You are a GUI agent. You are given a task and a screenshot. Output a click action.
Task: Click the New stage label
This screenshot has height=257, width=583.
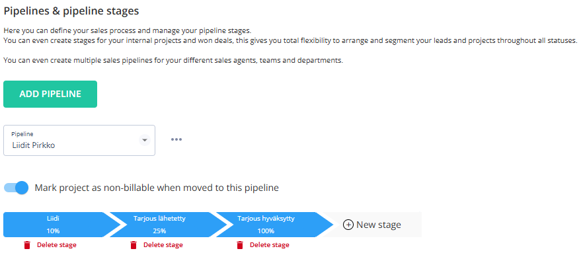tap(379, 225)
